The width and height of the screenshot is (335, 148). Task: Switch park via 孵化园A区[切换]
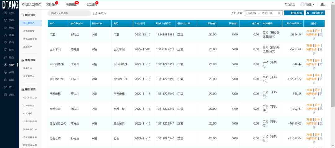[x=31, y=4]
